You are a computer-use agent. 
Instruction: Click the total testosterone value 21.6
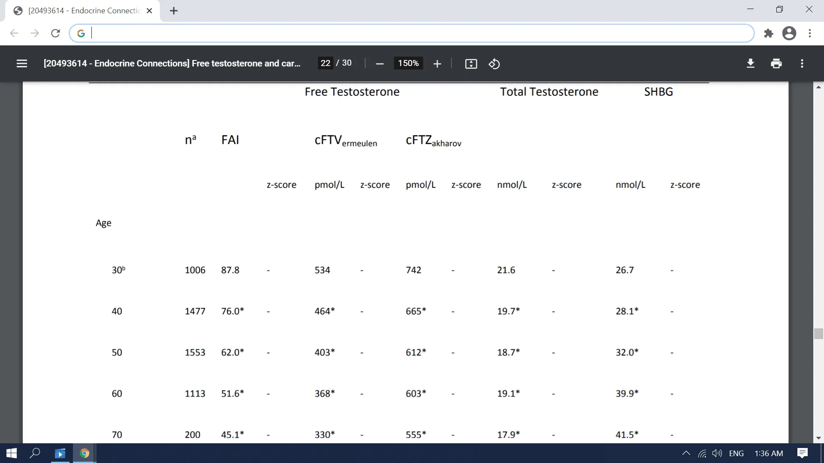tap(506, 270)
